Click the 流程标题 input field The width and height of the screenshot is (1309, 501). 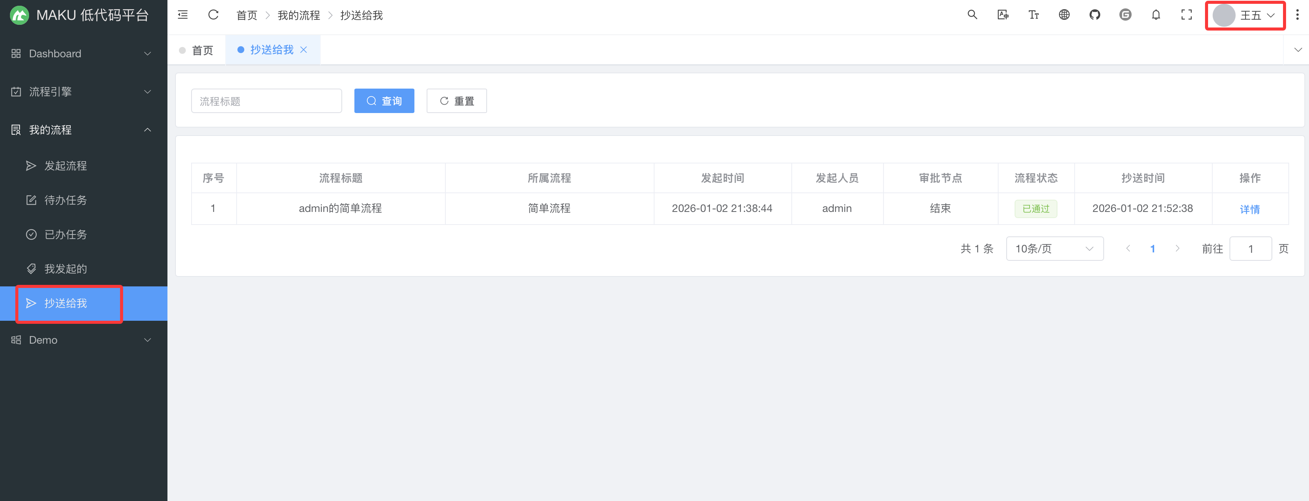pyautogui.click(x=266, y=101)
